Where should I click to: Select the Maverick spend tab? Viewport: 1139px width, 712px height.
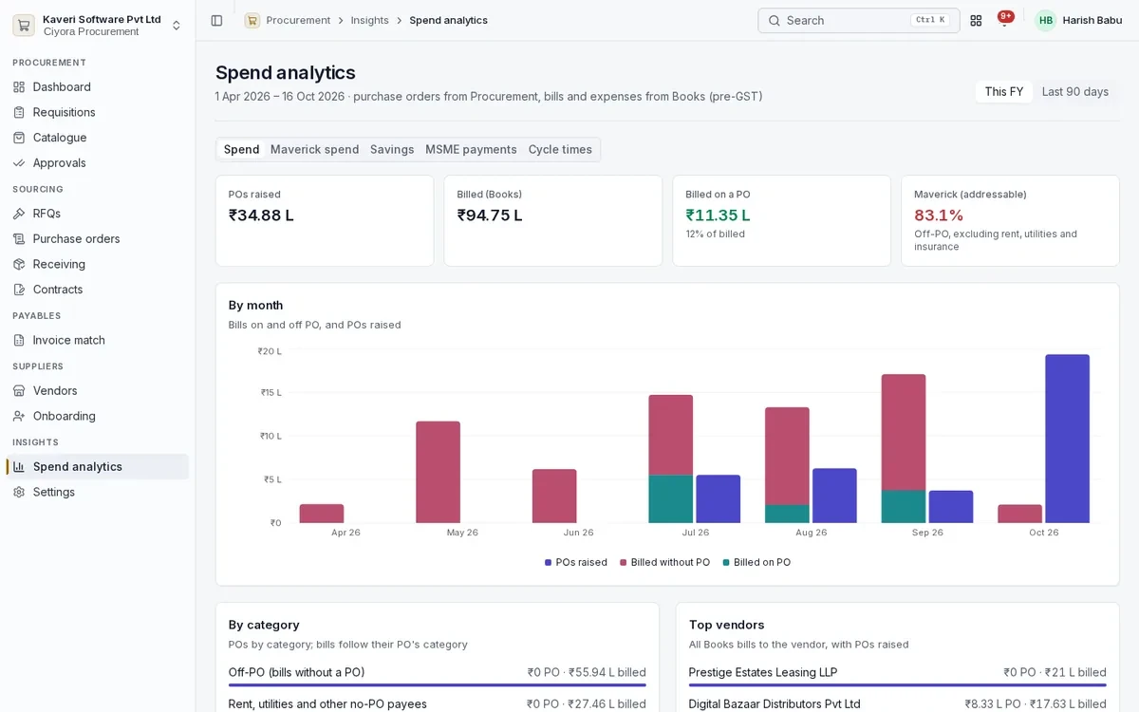[314, 150]
